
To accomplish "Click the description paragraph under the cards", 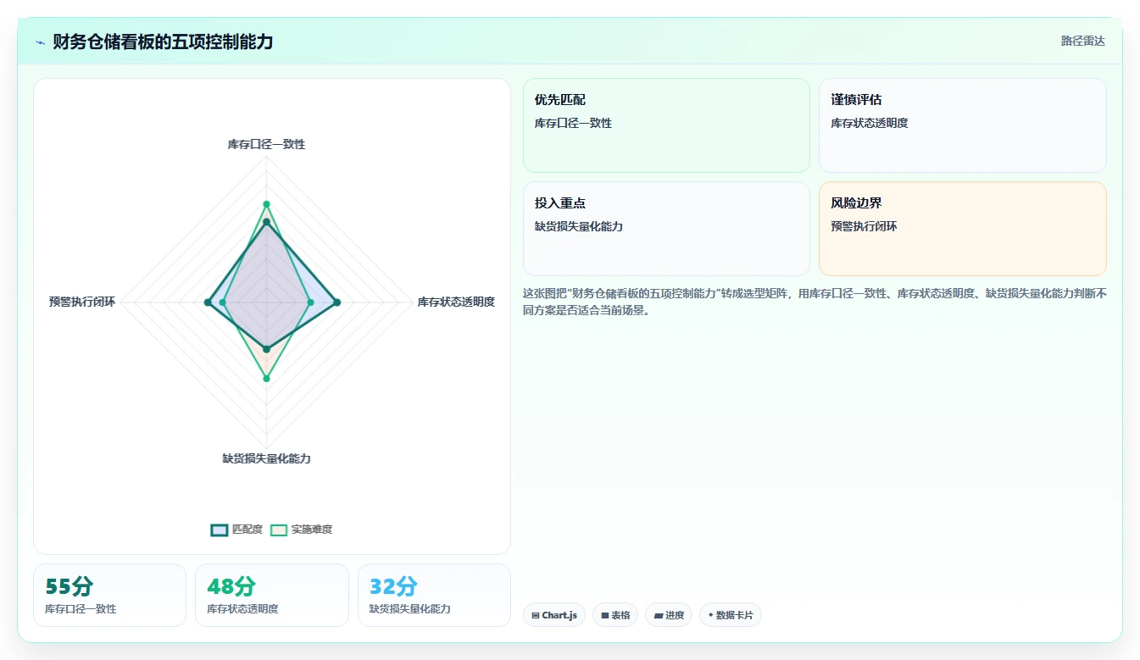I will (x=815, y=302).
